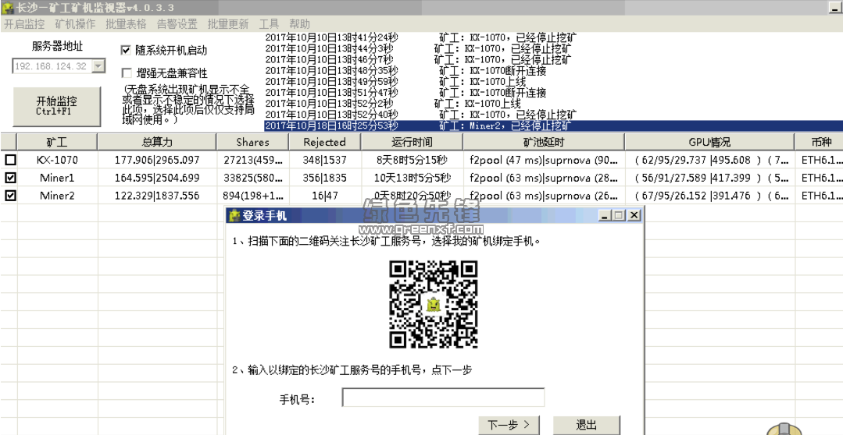The width and height of the screenshot is (843, 435).
Task: Click the 开始监控 button
Action: [x=57, y=106]
